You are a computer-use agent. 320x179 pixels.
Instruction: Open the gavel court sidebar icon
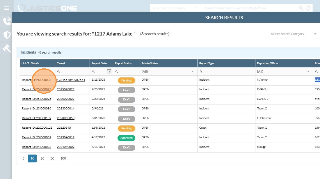pos(6,48)
